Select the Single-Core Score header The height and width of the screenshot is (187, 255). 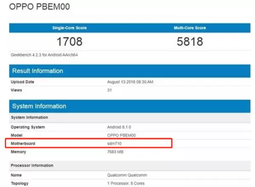pos(69,28)
